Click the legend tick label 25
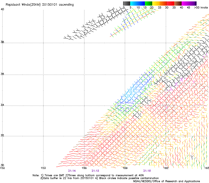Screen dimensions: 209x183 click(160, 8)
